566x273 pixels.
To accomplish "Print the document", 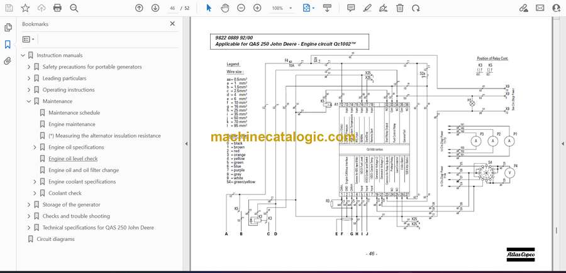I will point(57,8).
